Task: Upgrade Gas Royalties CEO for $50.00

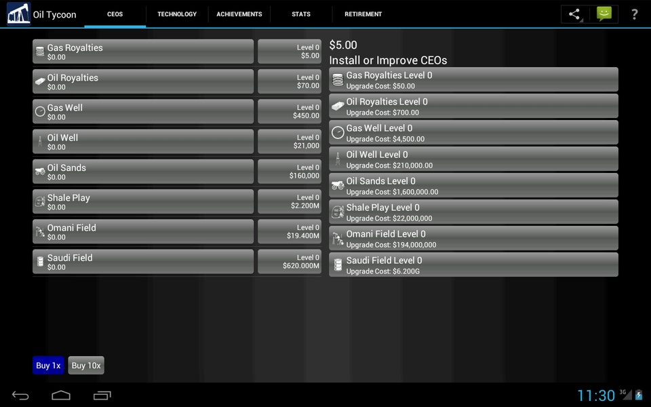Action: (473, 80)
